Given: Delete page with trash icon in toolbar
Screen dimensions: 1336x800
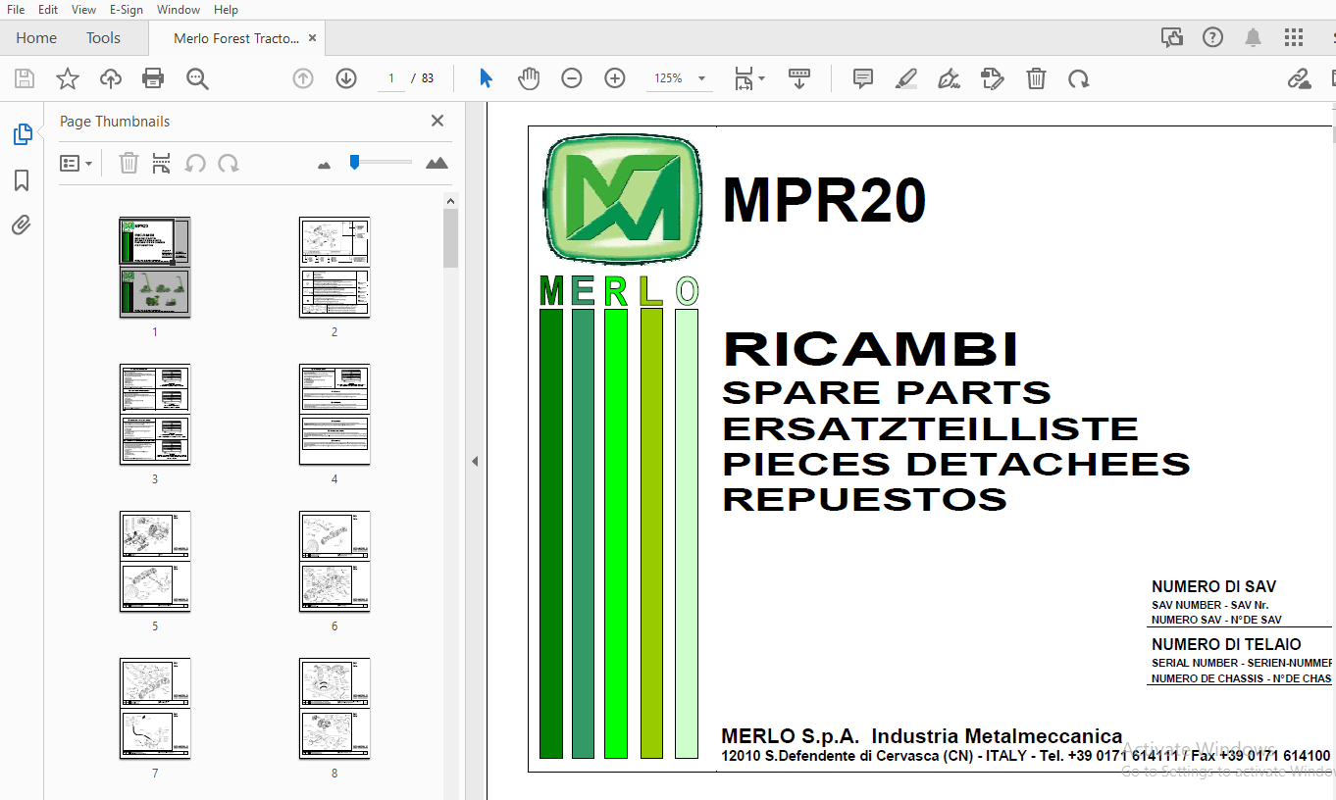Looking at the screenshot, I should click(1036, 78).
